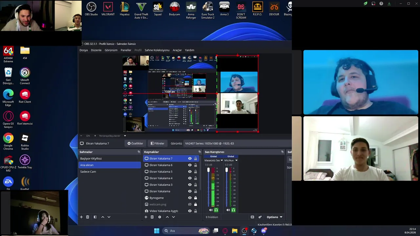Switch mixer layout icon beside hidden count

click(x=252, y=217)
